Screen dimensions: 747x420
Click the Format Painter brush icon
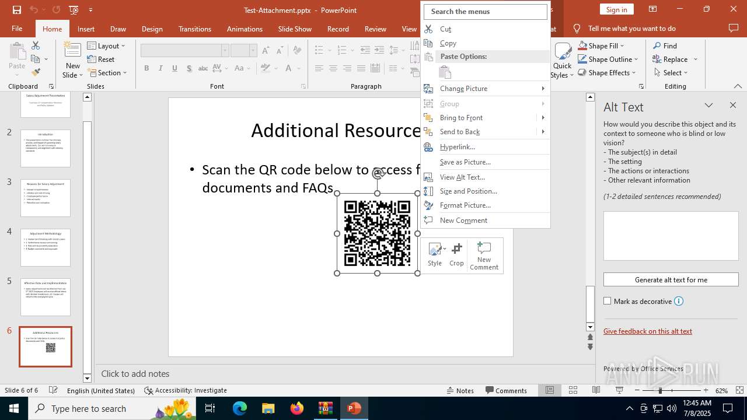tap(35, 72)
